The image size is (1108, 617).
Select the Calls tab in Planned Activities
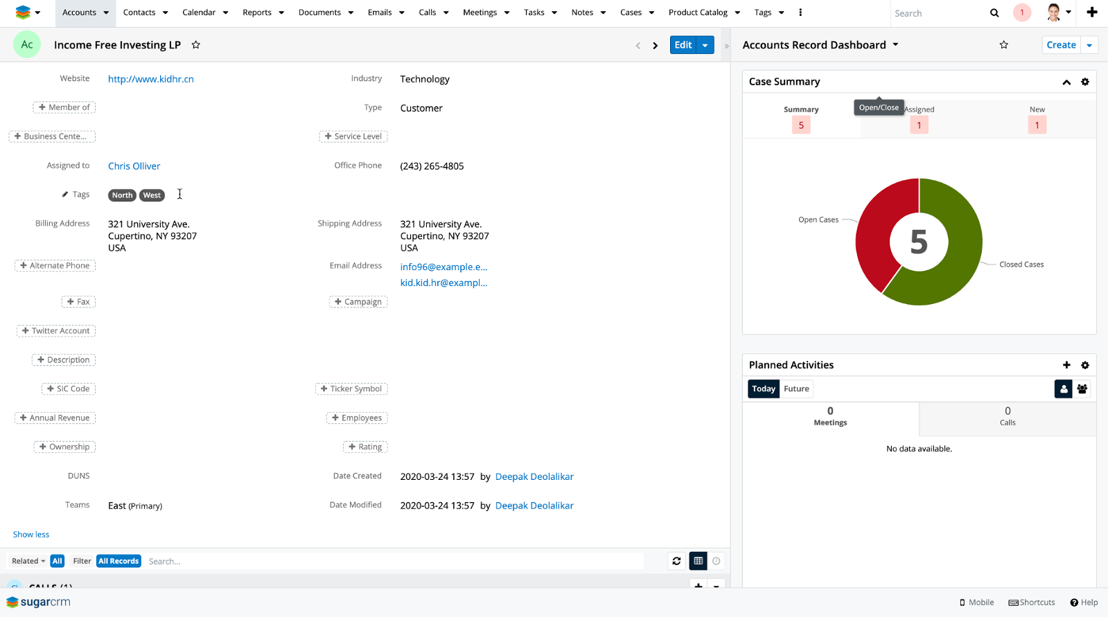tap(1007, 416)
